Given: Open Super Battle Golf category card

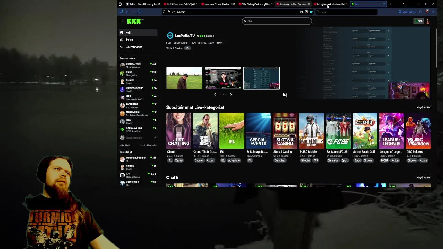Looking at the screenshot, I should tap(365, 131).
